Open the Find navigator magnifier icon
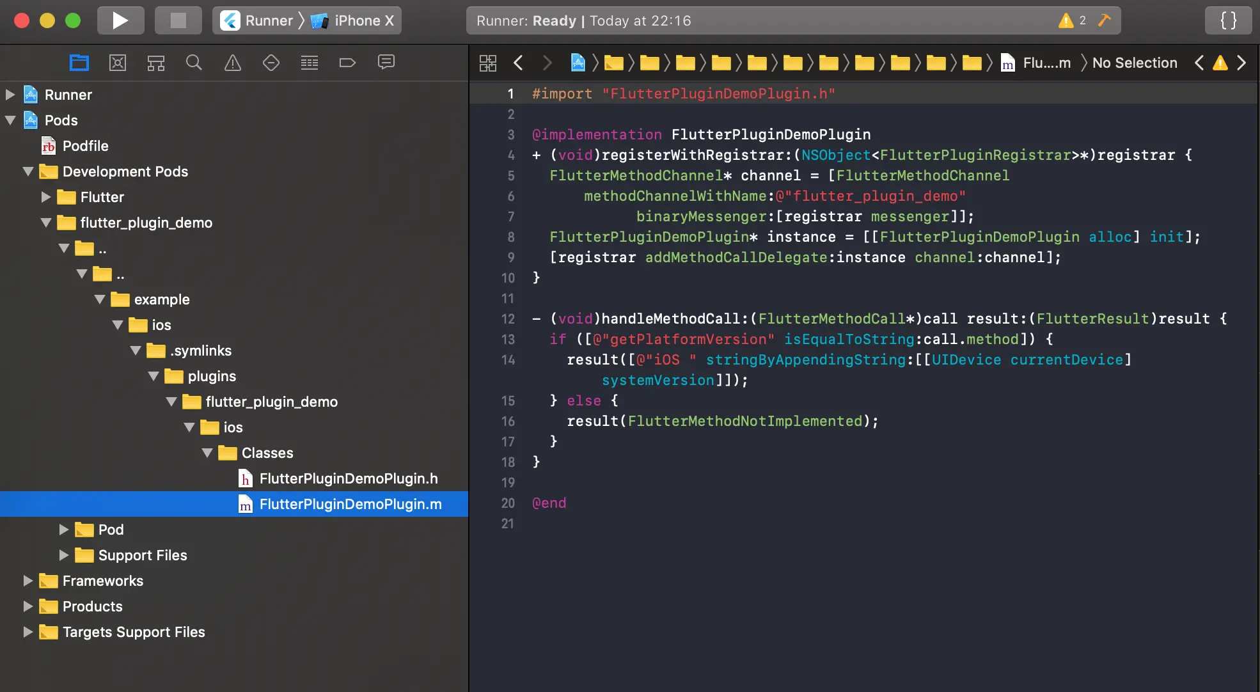Screen dimensions: 1260x692 pyautogui.click(x=194, y=63)
